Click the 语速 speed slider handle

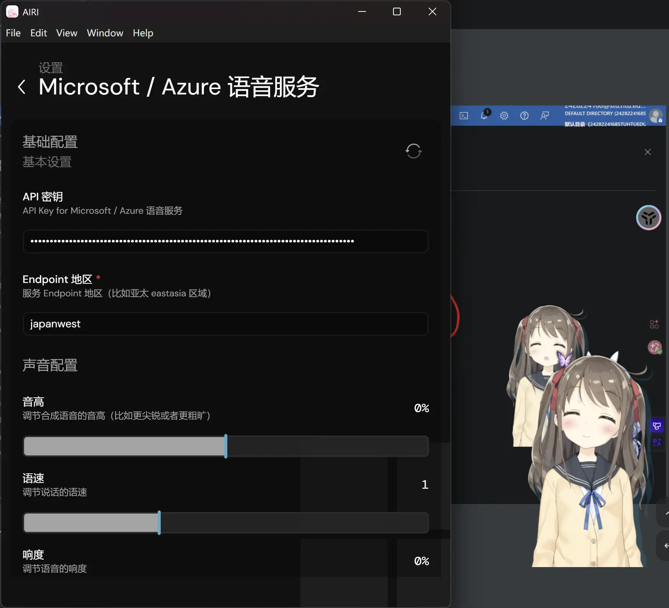tap(159, 523)
